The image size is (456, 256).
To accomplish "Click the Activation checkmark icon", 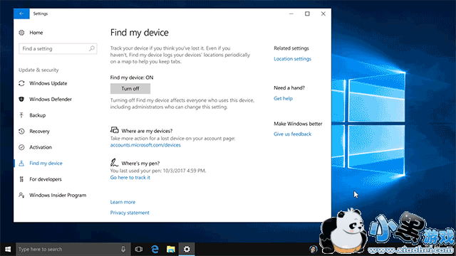I will (21, 147).
